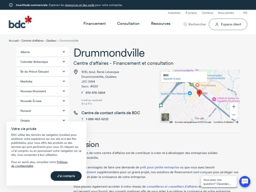The width and height of the screenshot is (256, 192).
Task: Click the Tim Hortons map marker
Action: click(x=197, y=85)
